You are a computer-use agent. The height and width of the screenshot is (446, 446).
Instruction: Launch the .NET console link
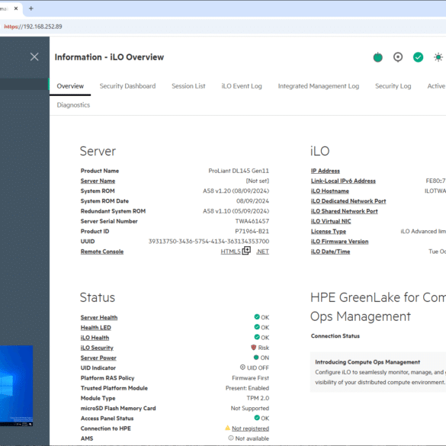coord(262,252)
